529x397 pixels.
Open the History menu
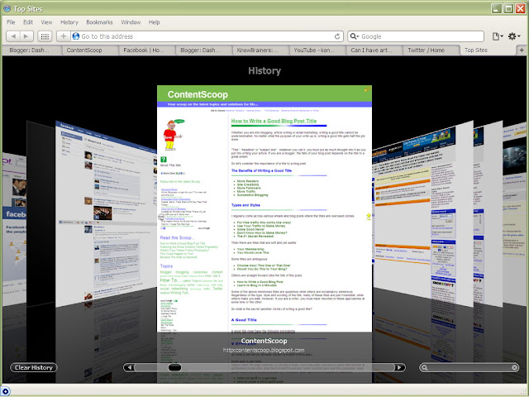click(x=69, y=22)
